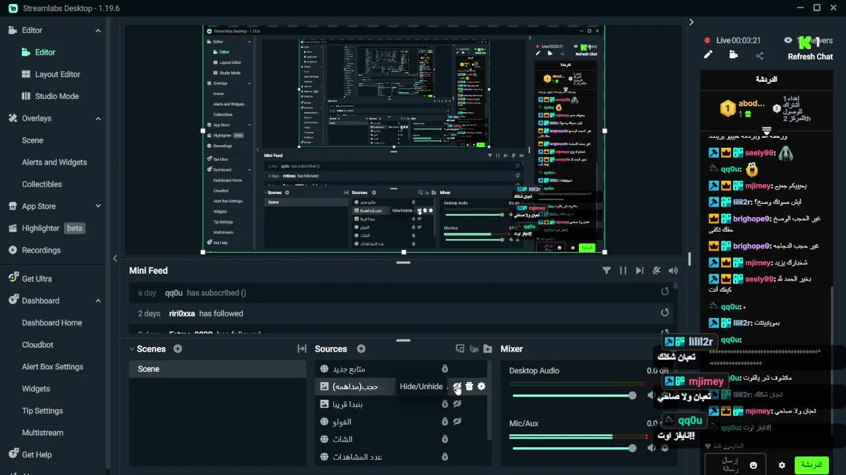This screenshot has width=846, height=475.
Task: Unhide the بنبدا قريبا source
Action: pyautogui.click(x=457, y=404)
